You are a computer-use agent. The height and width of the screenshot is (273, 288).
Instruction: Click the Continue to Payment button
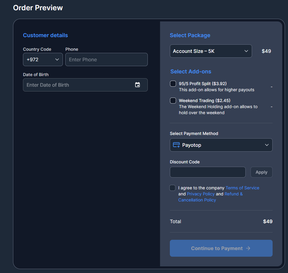click(221, 248)
